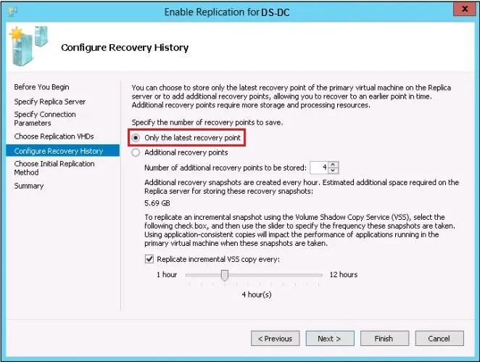This screenshot has width=480, height=362.
Task: Decrease number of additional recovery points
Action: coord(334,171)
